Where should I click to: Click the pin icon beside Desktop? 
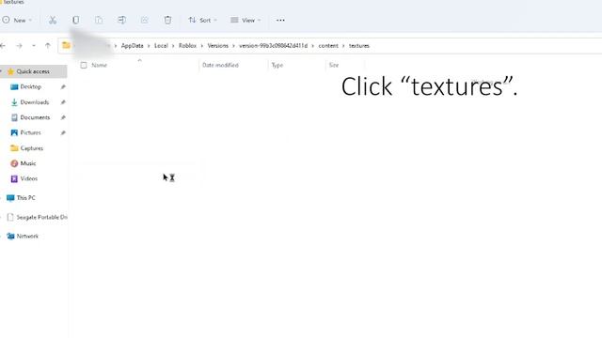[63, 87]
